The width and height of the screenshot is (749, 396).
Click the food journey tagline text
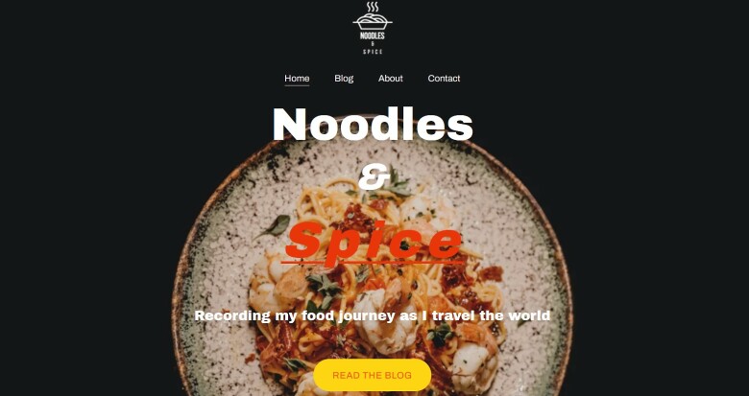pos(373,315)
